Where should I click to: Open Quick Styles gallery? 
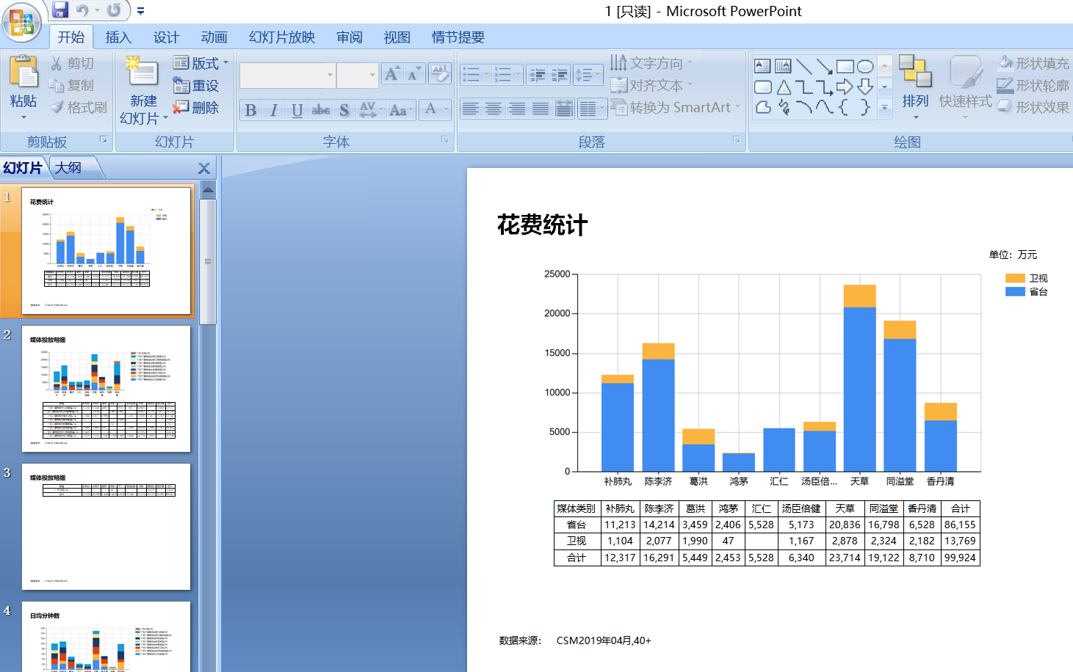click(965, 88)
